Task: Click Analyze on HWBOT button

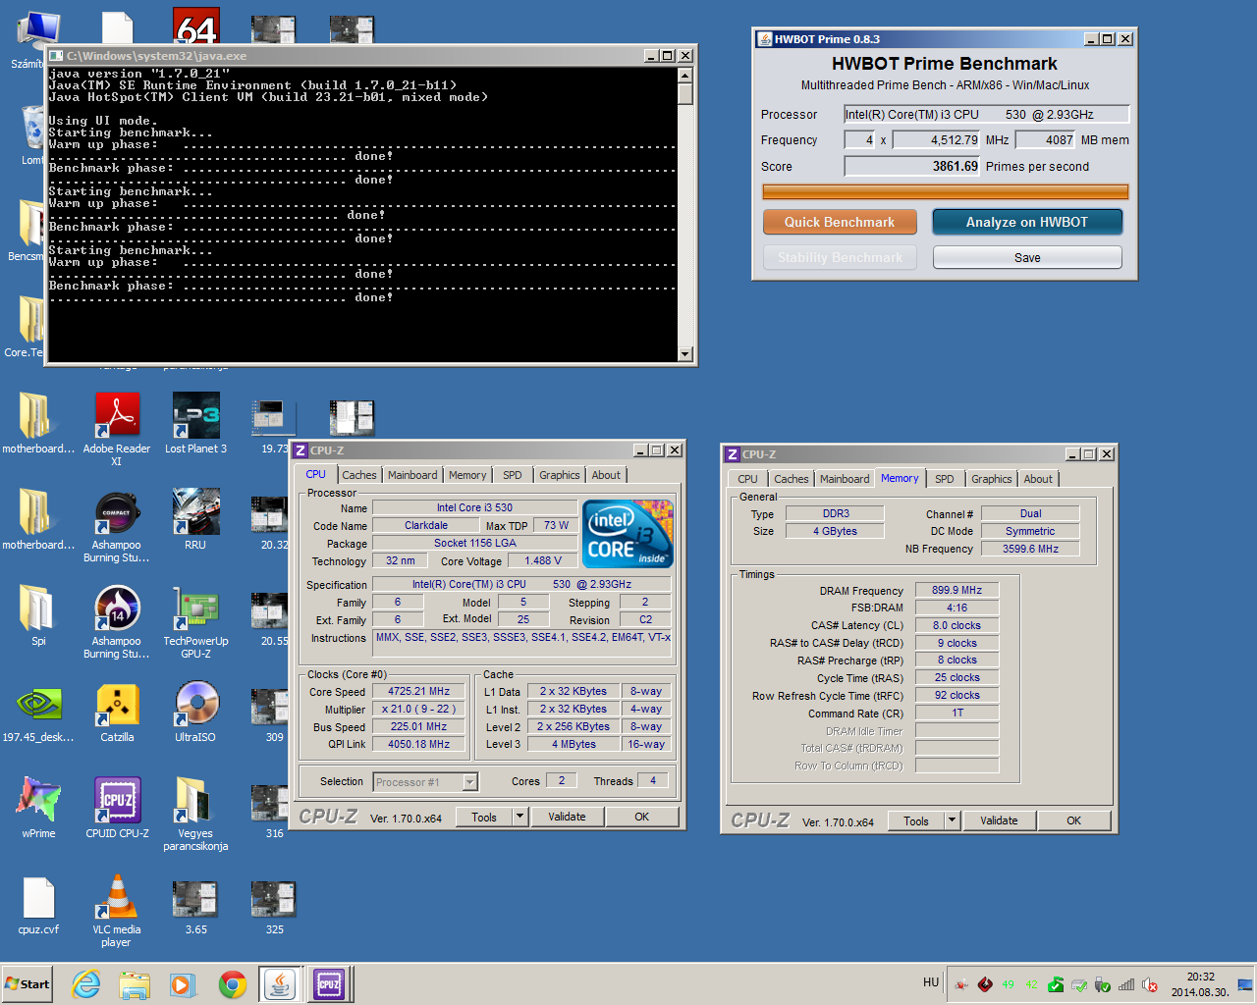Action: [x=1026, y=222]
